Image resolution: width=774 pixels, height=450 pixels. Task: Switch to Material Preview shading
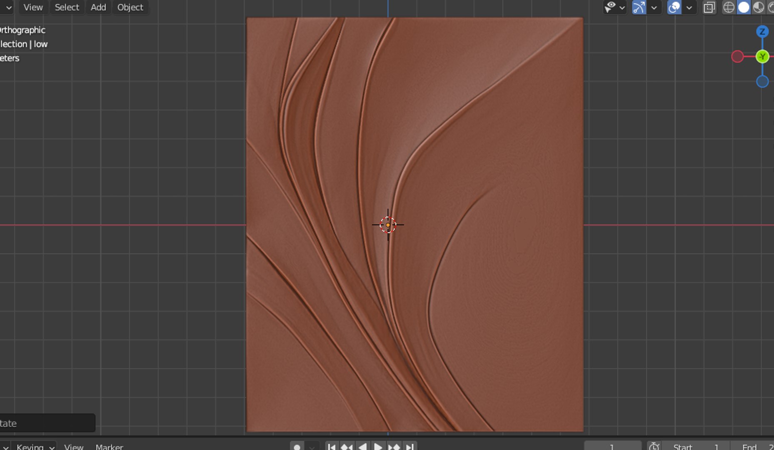tap(759, 7)
